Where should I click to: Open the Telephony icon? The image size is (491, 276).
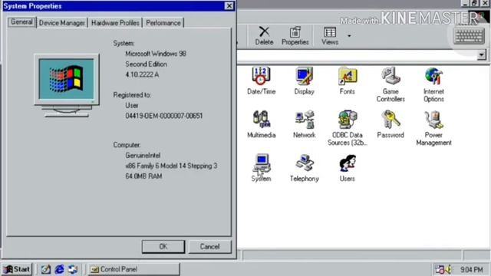tap(304, 167)
